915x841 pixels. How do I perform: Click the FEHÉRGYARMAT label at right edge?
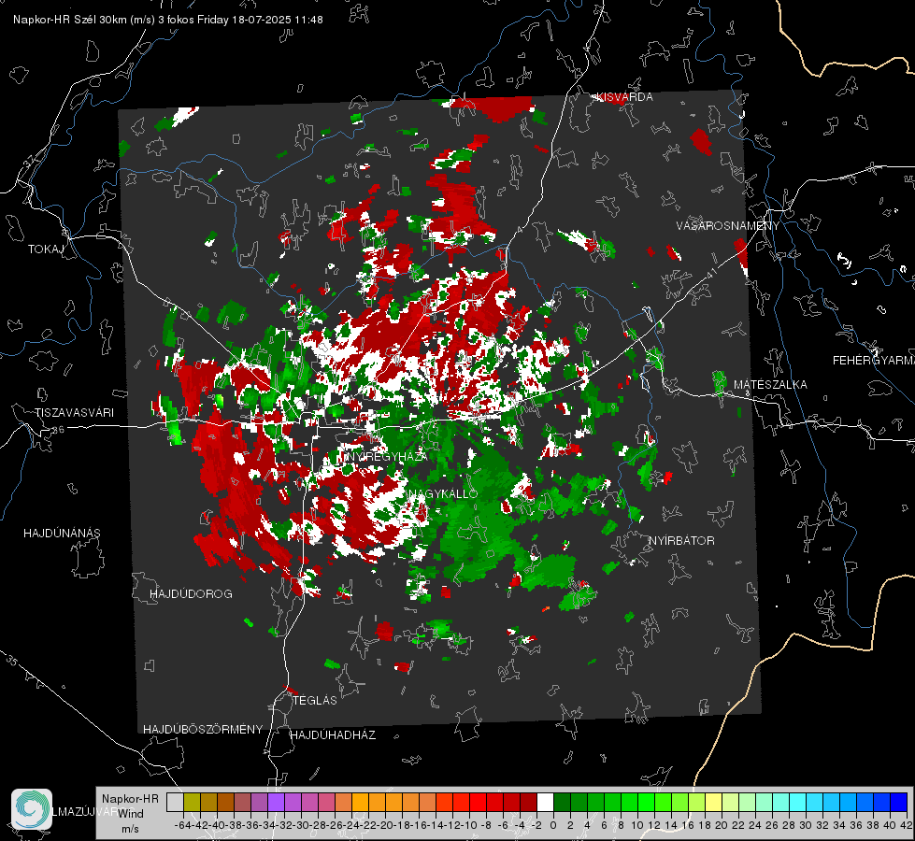874,361
